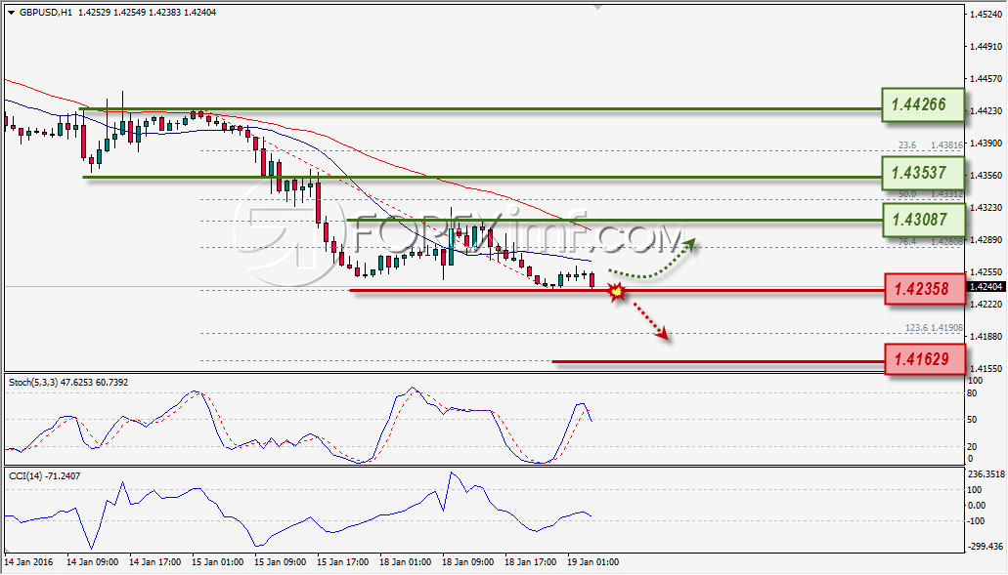Click the time axis label 15 Jan 09:00
The width and height of the screenshot is (1008, 575).
281,562
